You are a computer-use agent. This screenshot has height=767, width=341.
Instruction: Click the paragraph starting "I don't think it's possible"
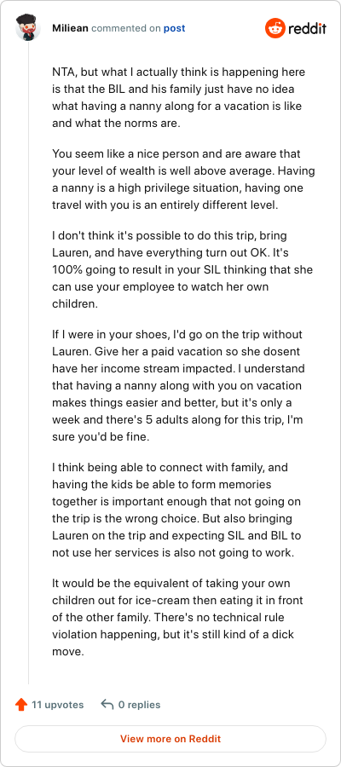coord(182,270)
